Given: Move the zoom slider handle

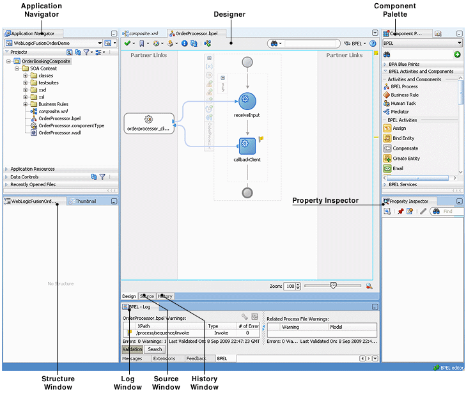Looking at the screenshot, I should [333, 286].
